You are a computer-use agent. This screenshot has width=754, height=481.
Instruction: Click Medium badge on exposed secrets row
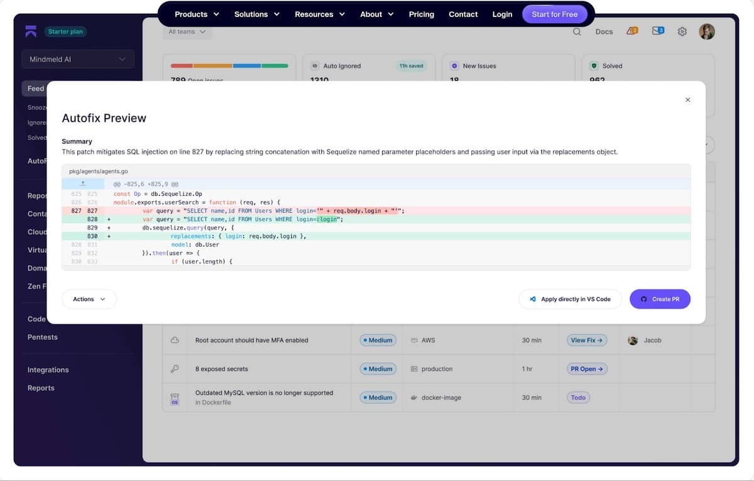coord(378,369)
